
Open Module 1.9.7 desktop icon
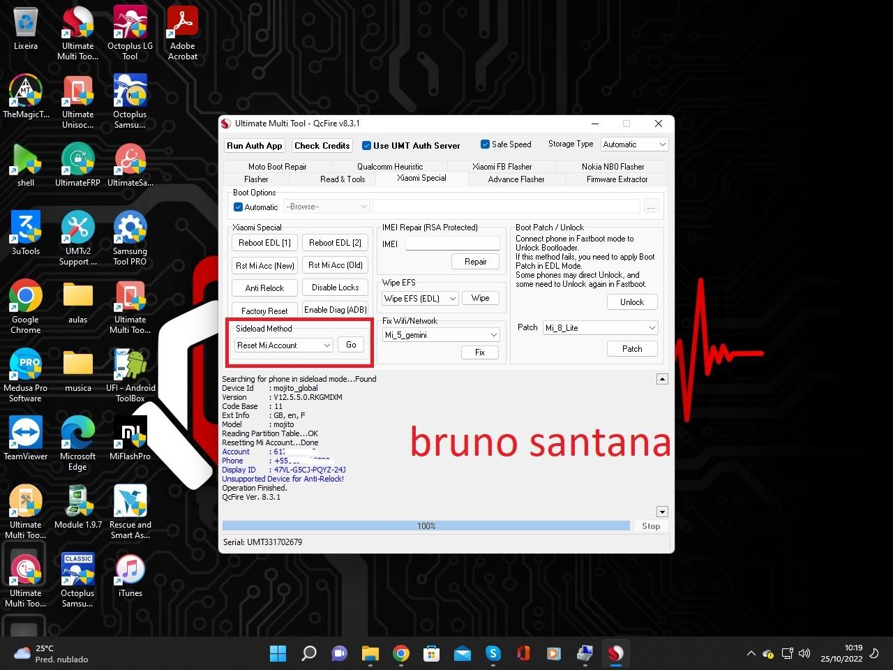[77, 507]
